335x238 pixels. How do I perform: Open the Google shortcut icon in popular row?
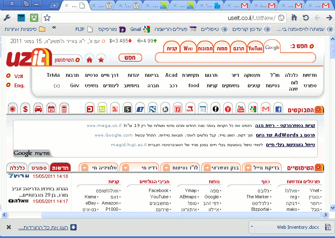coord(253,109)
